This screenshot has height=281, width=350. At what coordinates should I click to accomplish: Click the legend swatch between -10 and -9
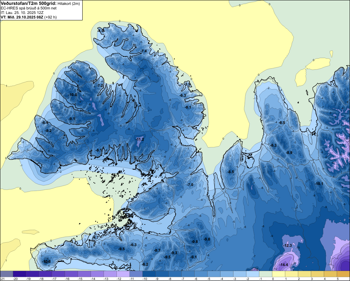click(149, 274)
